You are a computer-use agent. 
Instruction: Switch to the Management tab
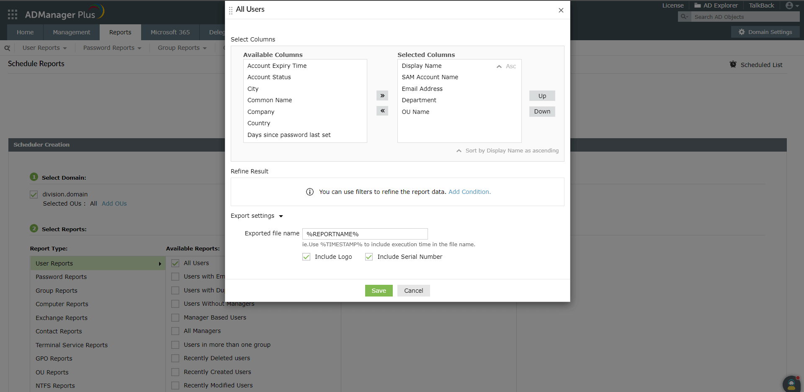(71, 32)
